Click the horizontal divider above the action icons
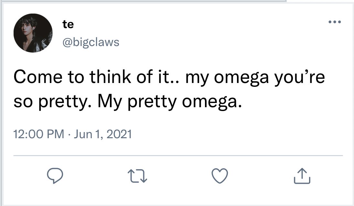 178,156
